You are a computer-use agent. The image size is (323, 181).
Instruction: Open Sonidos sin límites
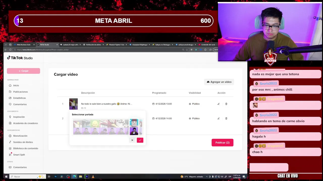[x=21, y=142]
